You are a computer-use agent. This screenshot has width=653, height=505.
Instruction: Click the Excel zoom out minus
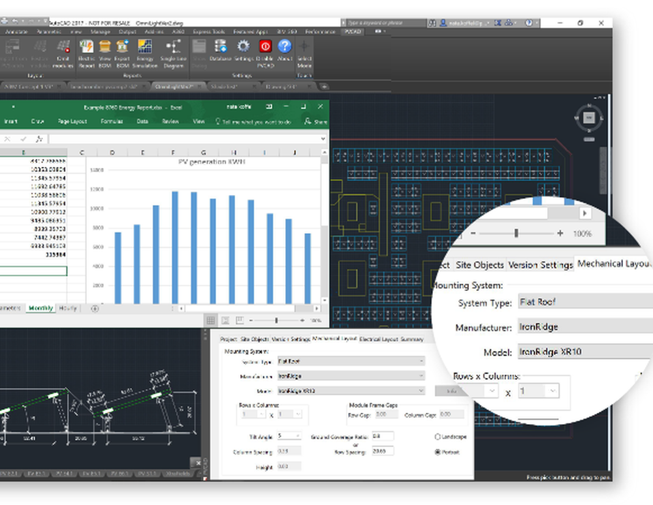coord(251,320)
